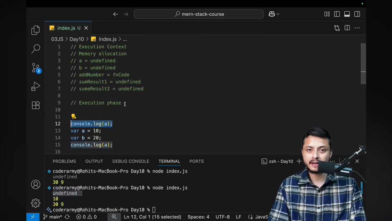Viewport: 392px width, 221px height.
Task: Click the lightbulb code action icon
Action: coord(73,117)
